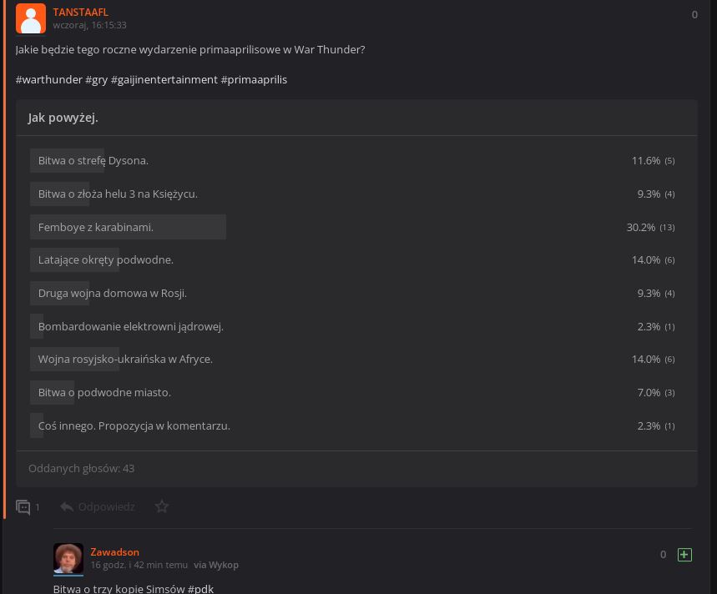Image resolution: width=717 pixels, height=594 pixels.
Task: Open the #pdk tag in the comment
Action: (200, 588)
